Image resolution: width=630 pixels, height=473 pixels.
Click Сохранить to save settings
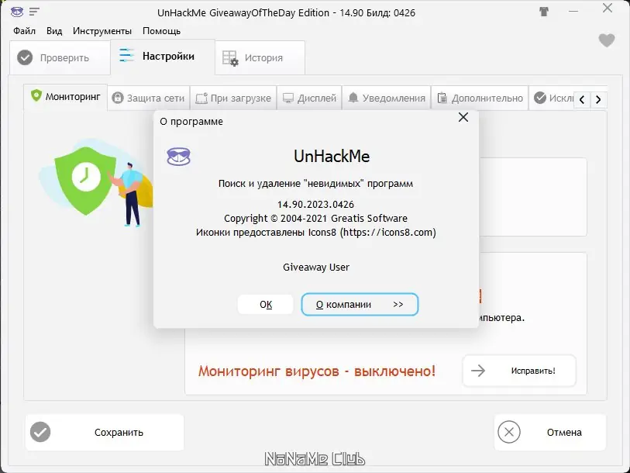[104, 432]
